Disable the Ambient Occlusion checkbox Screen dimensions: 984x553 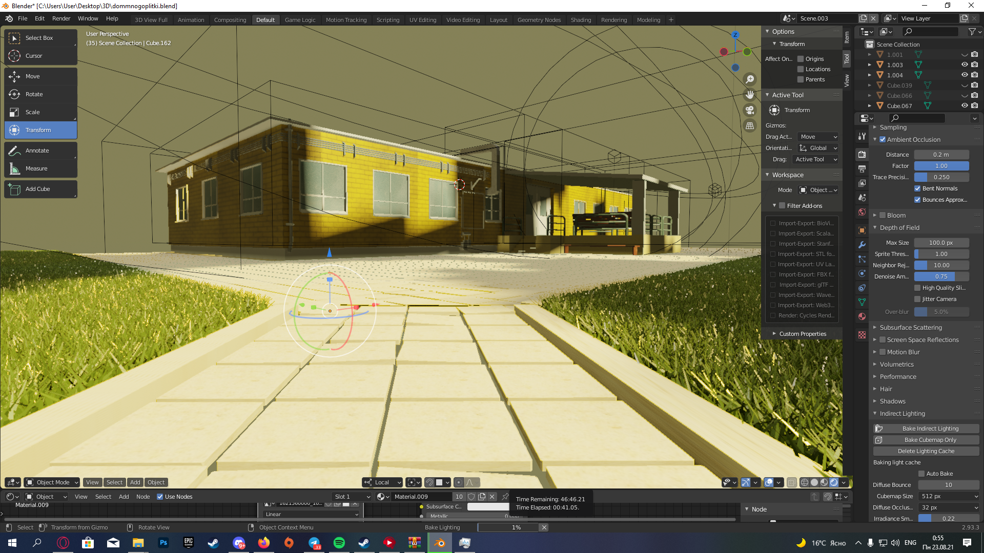883,139
